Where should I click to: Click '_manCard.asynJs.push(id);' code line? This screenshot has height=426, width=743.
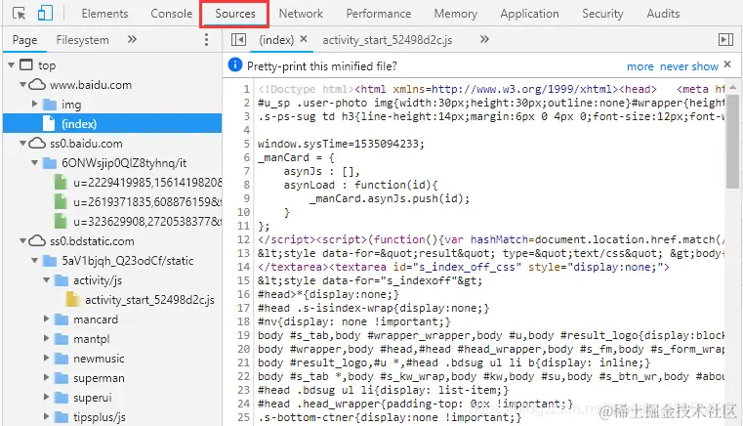click(x=390, y=198)
